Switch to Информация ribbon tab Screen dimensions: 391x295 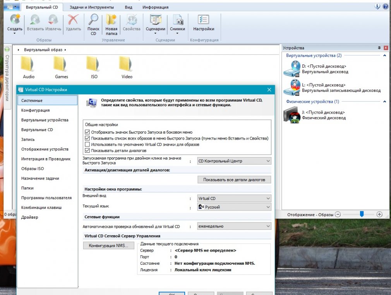coord(155,7)
